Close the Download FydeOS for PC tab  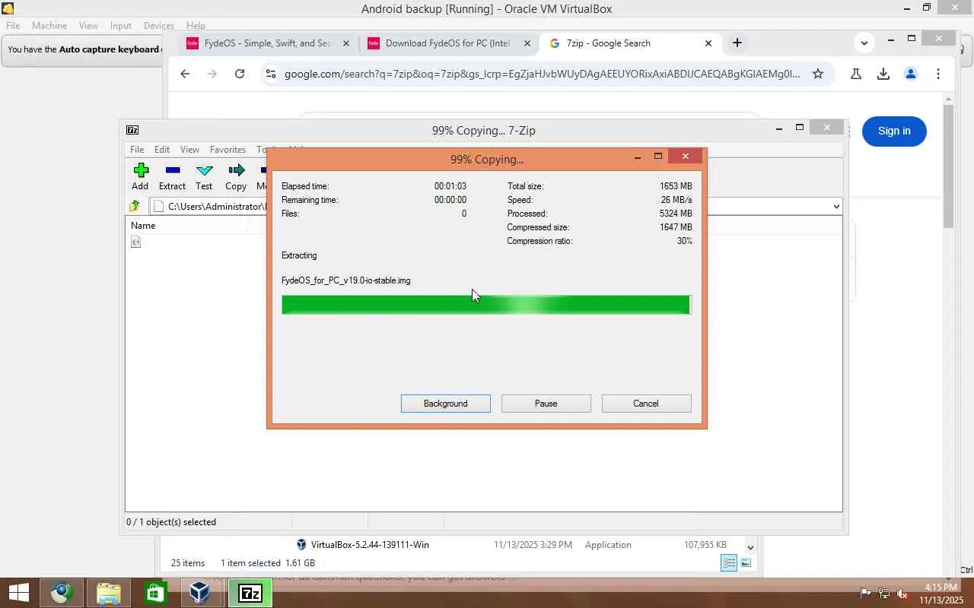(x=527, y=43)
